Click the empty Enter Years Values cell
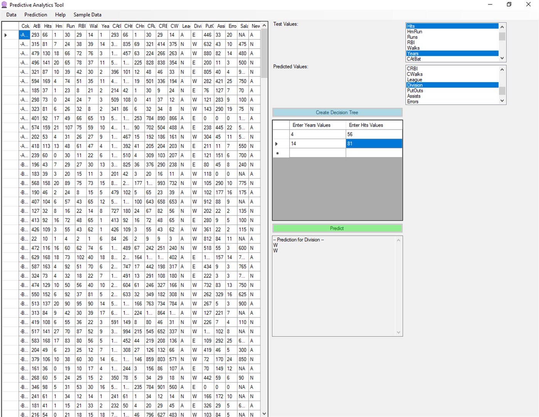 coord(317,153)
